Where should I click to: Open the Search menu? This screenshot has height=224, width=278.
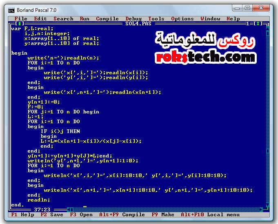[x=63, y=19]
